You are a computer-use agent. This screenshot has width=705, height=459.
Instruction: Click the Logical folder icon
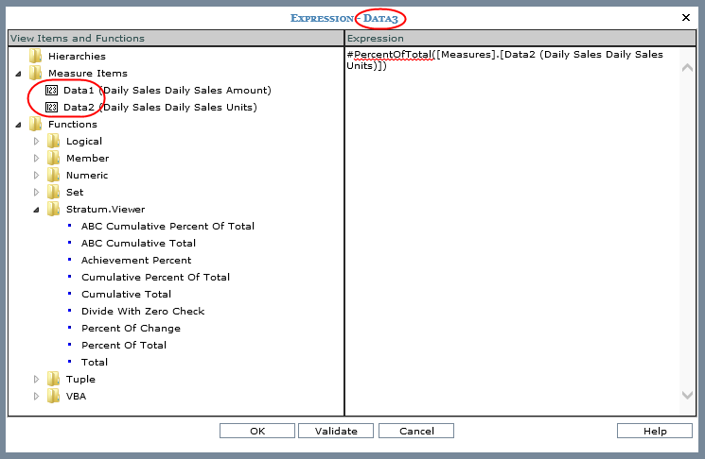pyautogui.click(x=54, y=142)
